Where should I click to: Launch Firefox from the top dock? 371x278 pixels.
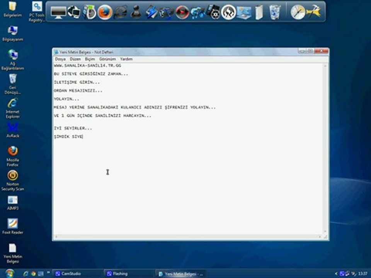(105, 12)
